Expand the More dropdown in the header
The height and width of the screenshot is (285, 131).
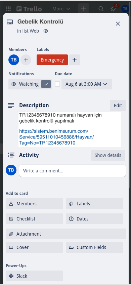61,9
